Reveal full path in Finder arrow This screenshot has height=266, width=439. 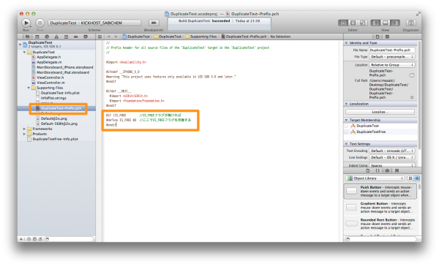412,97
